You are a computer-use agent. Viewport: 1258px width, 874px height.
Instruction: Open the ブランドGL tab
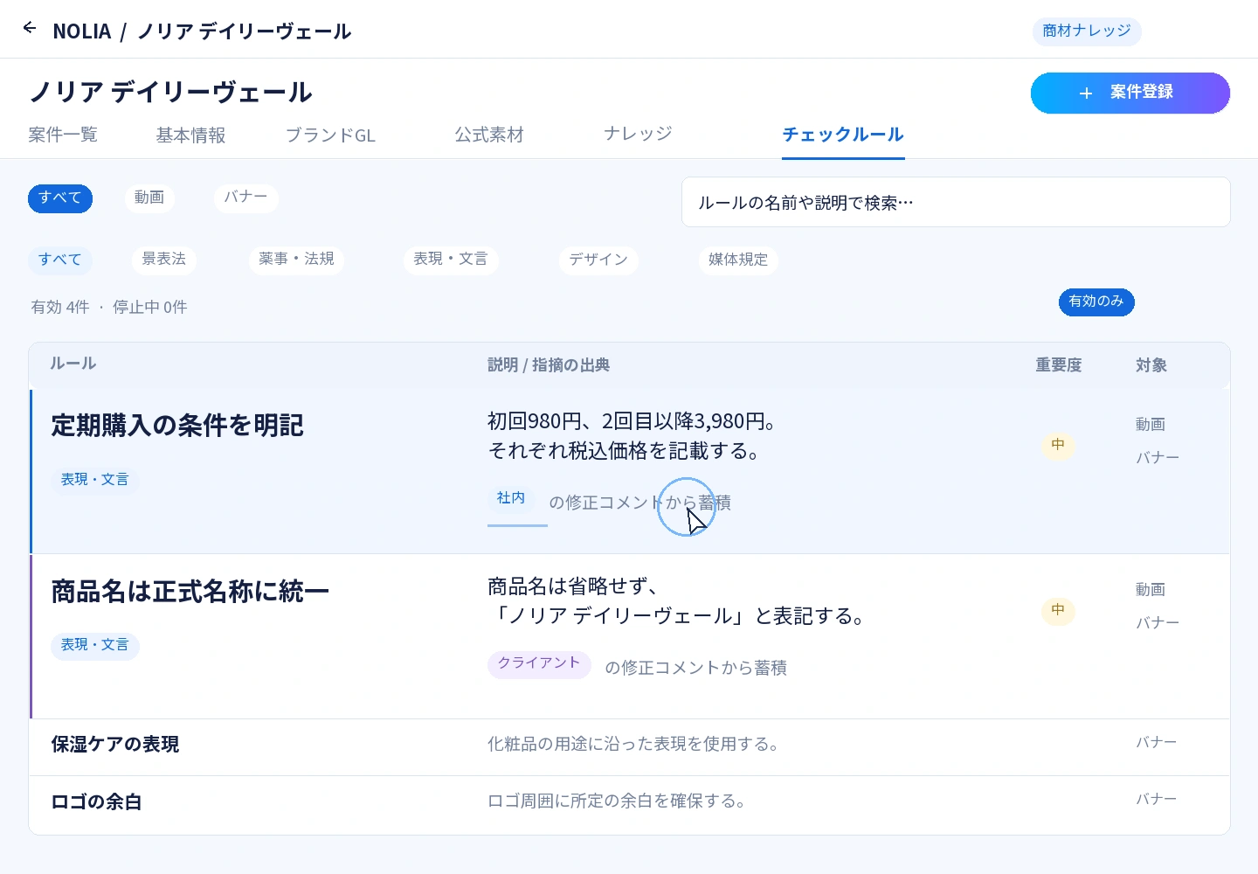coord(330,135)
